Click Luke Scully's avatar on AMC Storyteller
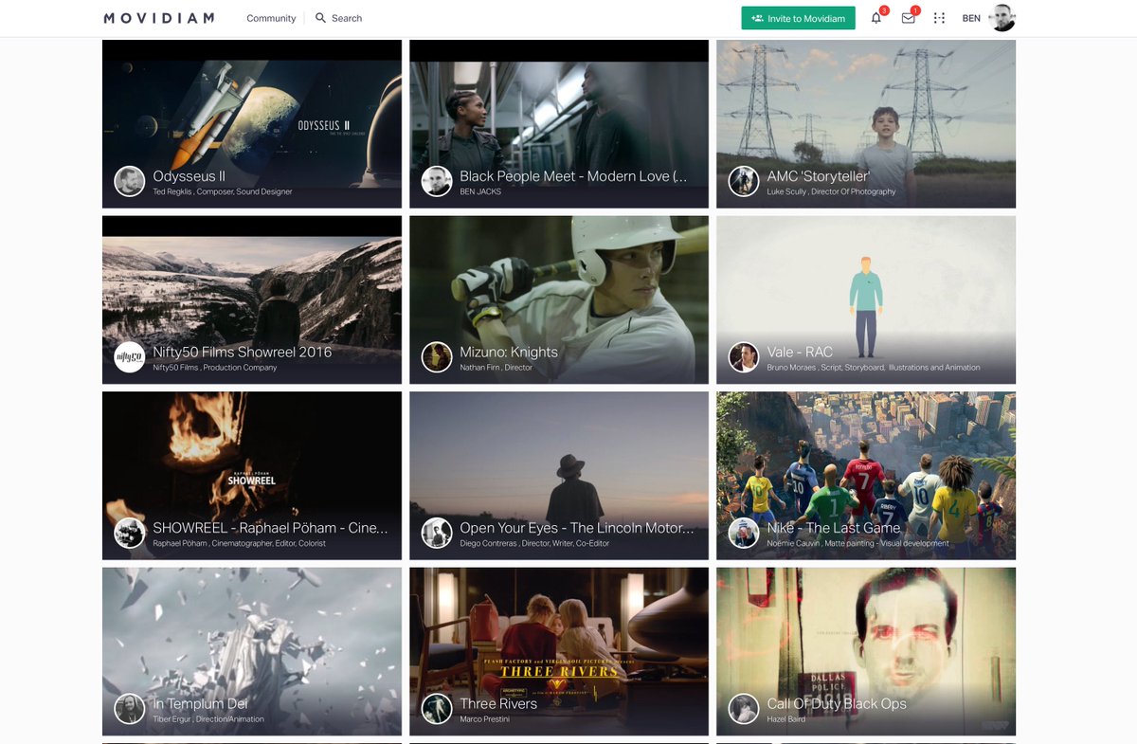Screen dimensions: 1137x744 [744, 181]
